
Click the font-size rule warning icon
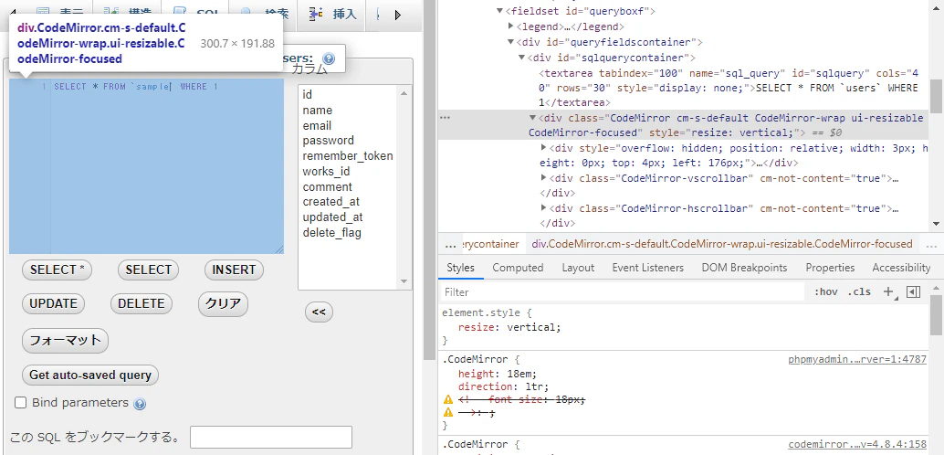tap(448, 399)
